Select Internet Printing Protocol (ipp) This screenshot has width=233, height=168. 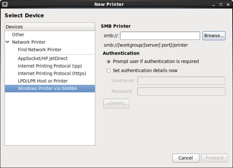click(x=45, y=66)
